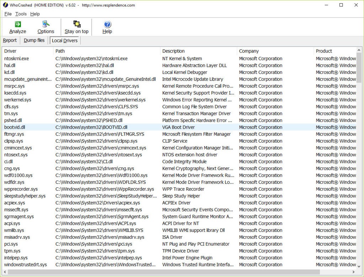Screen dimensions: 364x277
Task: Click the path C:\Windows\System32\drivers\pci.sys
Action: (x=94, y=244)
